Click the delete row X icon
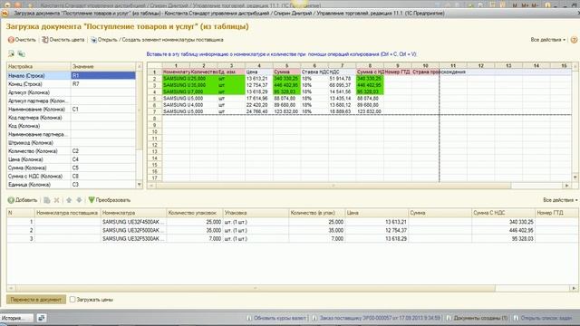 point(56,200)
